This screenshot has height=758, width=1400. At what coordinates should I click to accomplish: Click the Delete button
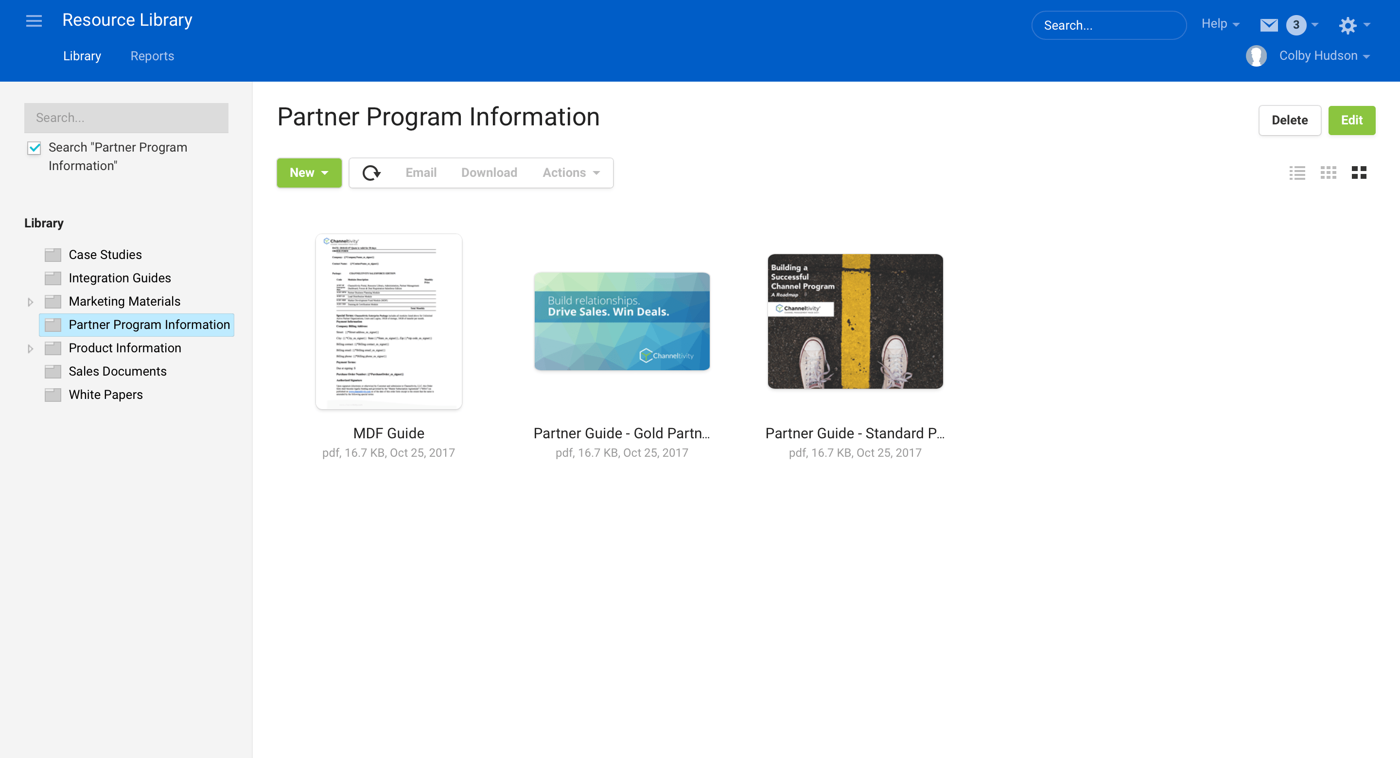point(1289,120)
